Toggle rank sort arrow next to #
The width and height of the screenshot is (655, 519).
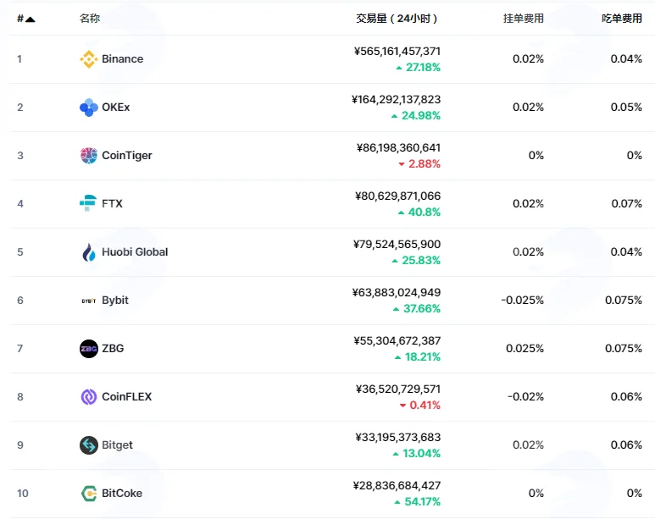pos(30,19)
